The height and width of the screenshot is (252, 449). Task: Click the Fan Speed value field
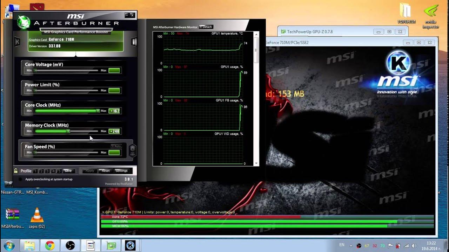(x=114, y=153)
